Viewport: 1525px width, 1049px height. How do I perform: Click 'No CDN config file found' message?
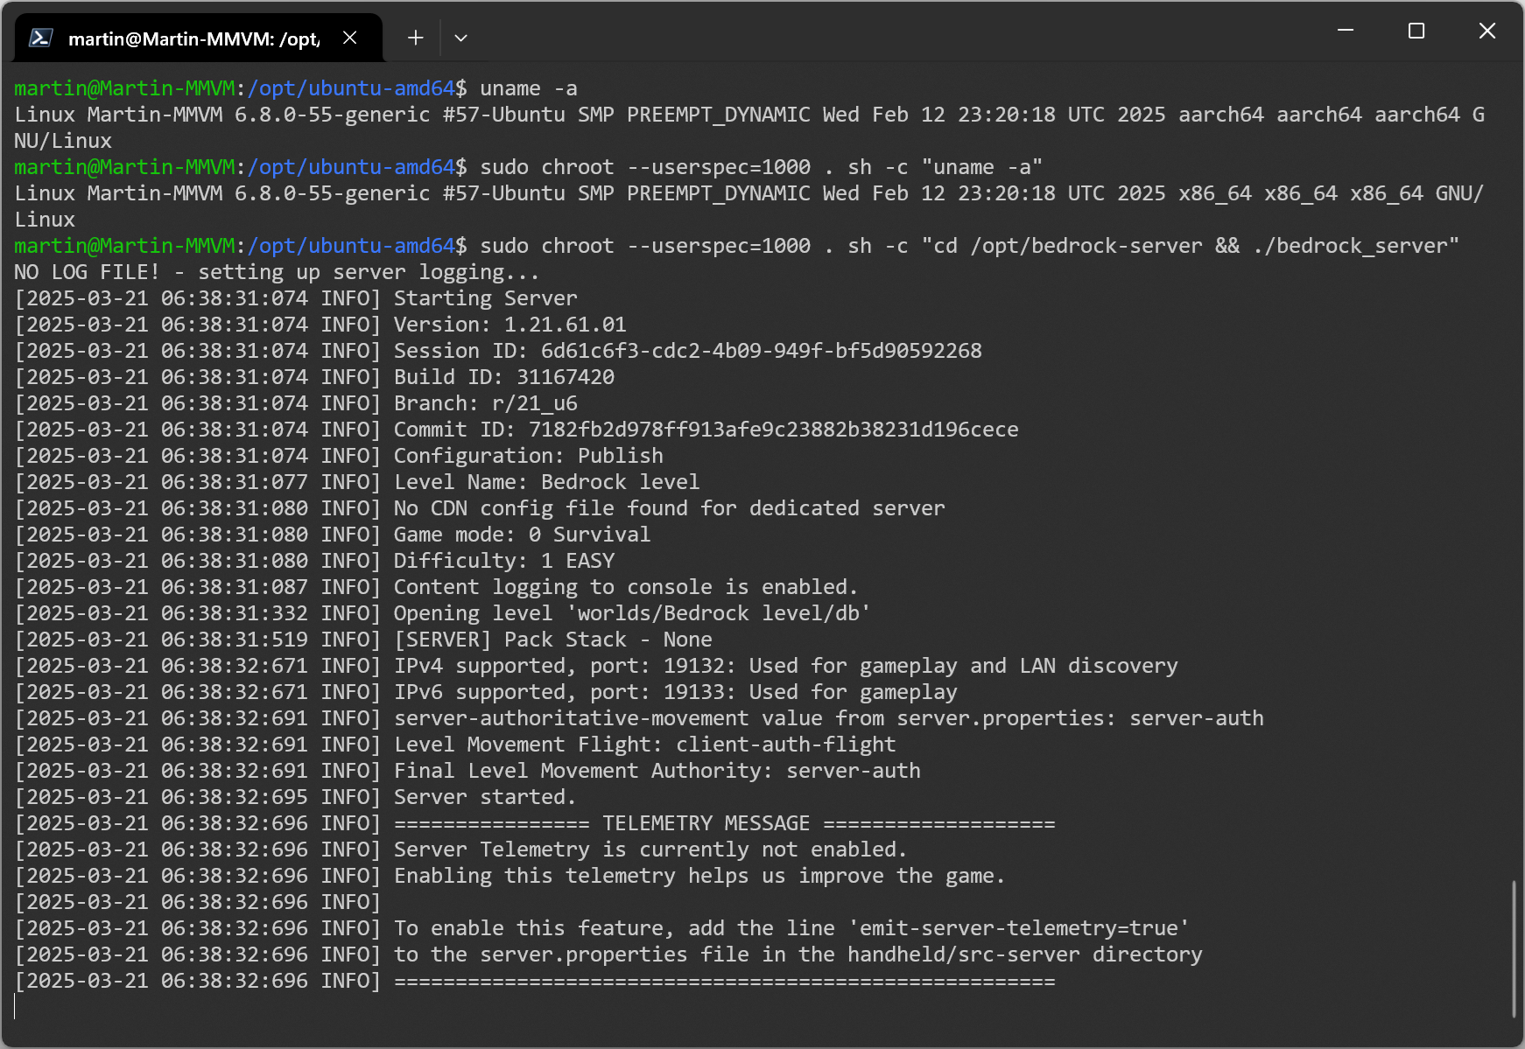[x=670, y=508]
